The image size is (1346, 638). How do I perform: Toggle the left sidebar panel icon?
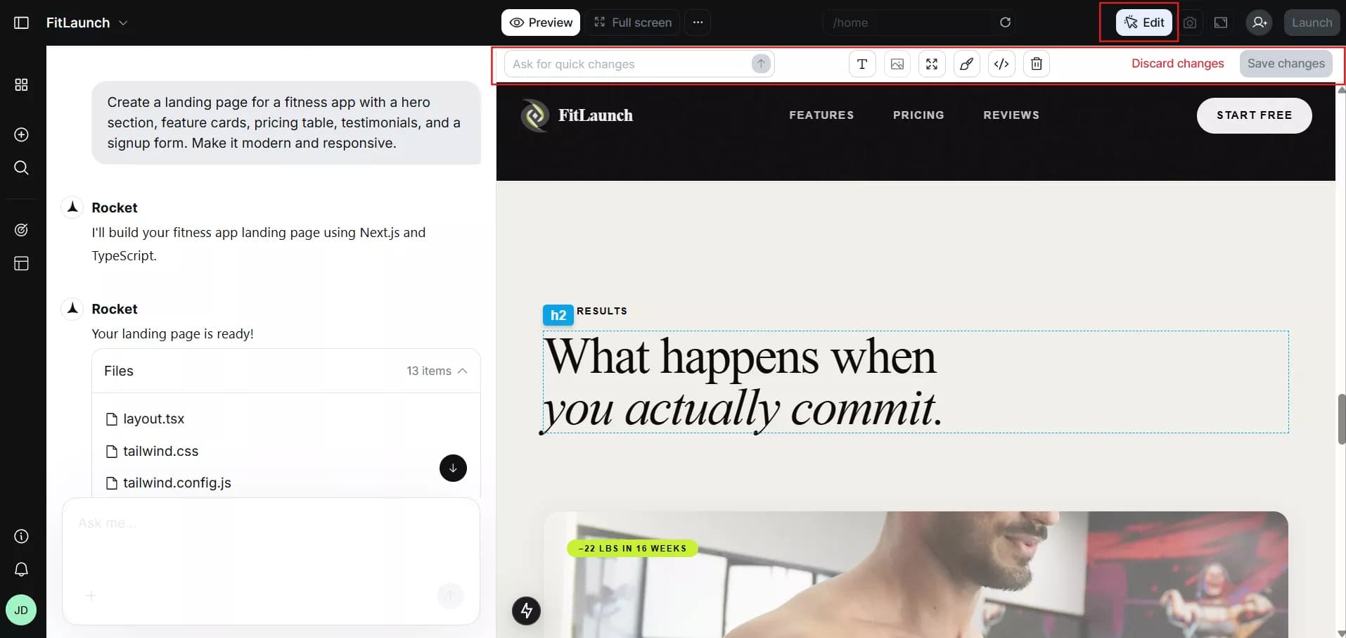tap(21, 23)
